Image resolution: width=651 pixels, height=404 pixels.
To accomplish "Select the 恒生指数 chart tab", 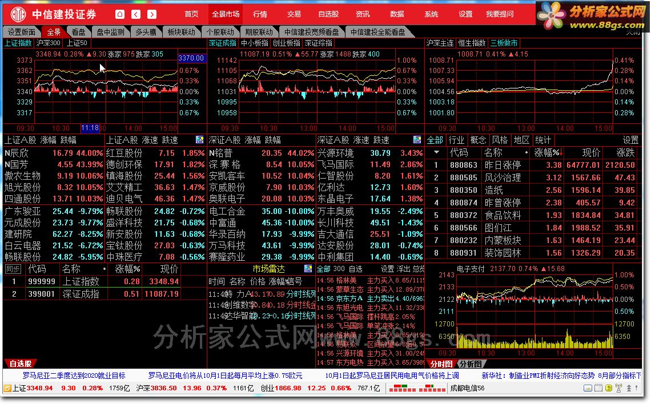I will 472,43.
